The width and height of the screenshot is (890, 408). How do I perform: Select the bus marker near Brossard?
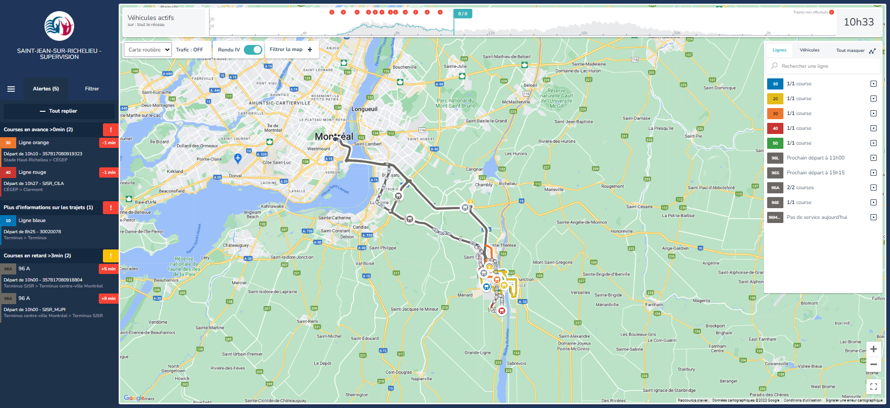[x=398, y=196]
